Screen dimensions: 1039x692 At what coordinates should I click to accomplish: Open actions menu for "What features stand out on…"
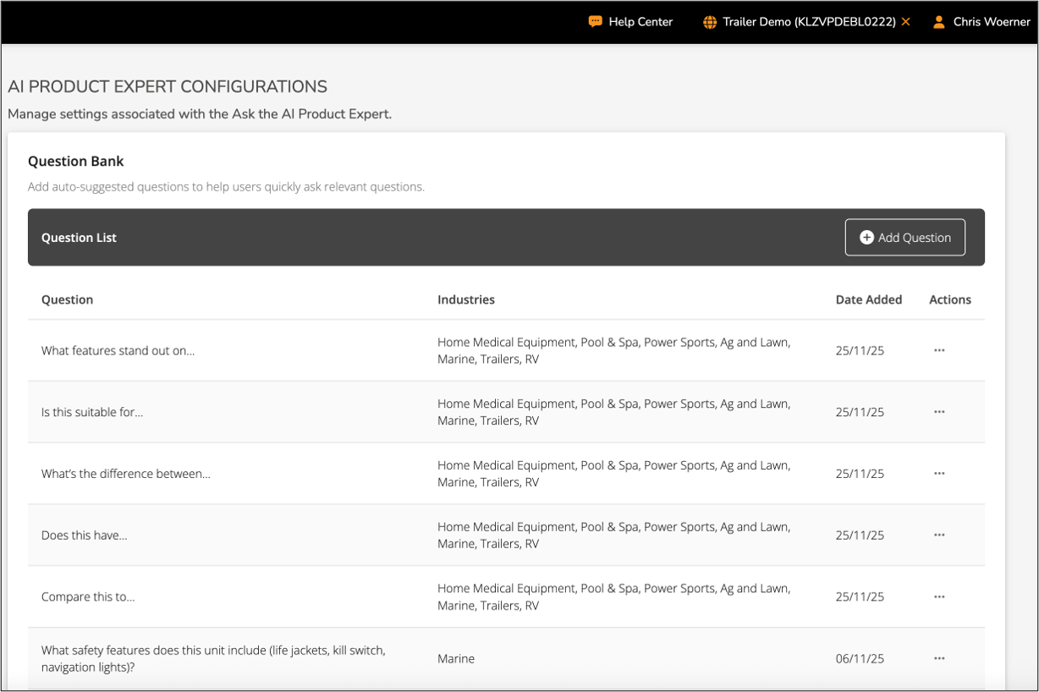click(939, 350)
